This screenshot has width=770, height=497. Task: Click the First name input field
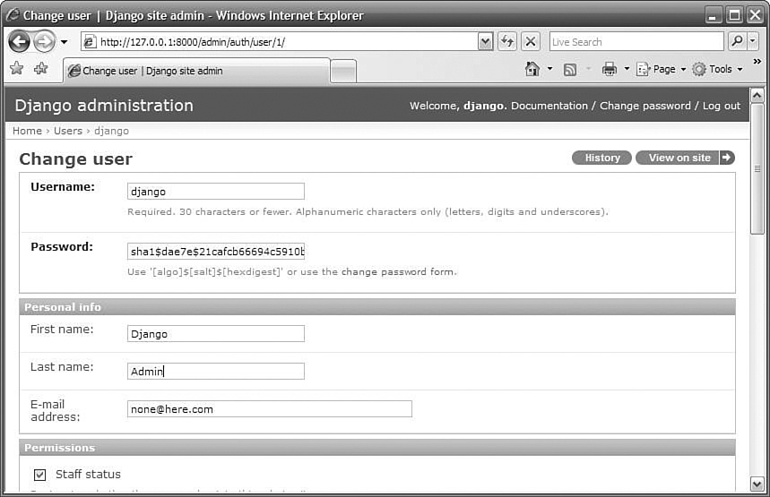pos(215,334)
